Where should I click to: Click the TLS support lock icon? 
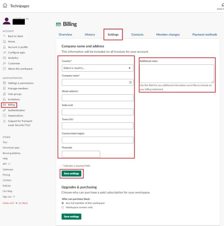(x=5, y=121)
